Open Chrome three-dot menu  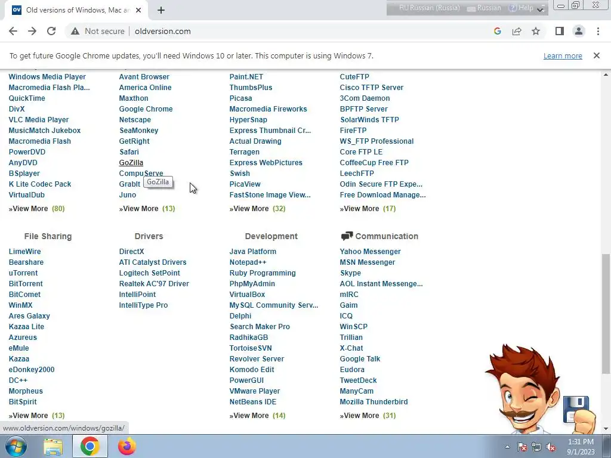(598, 31)
